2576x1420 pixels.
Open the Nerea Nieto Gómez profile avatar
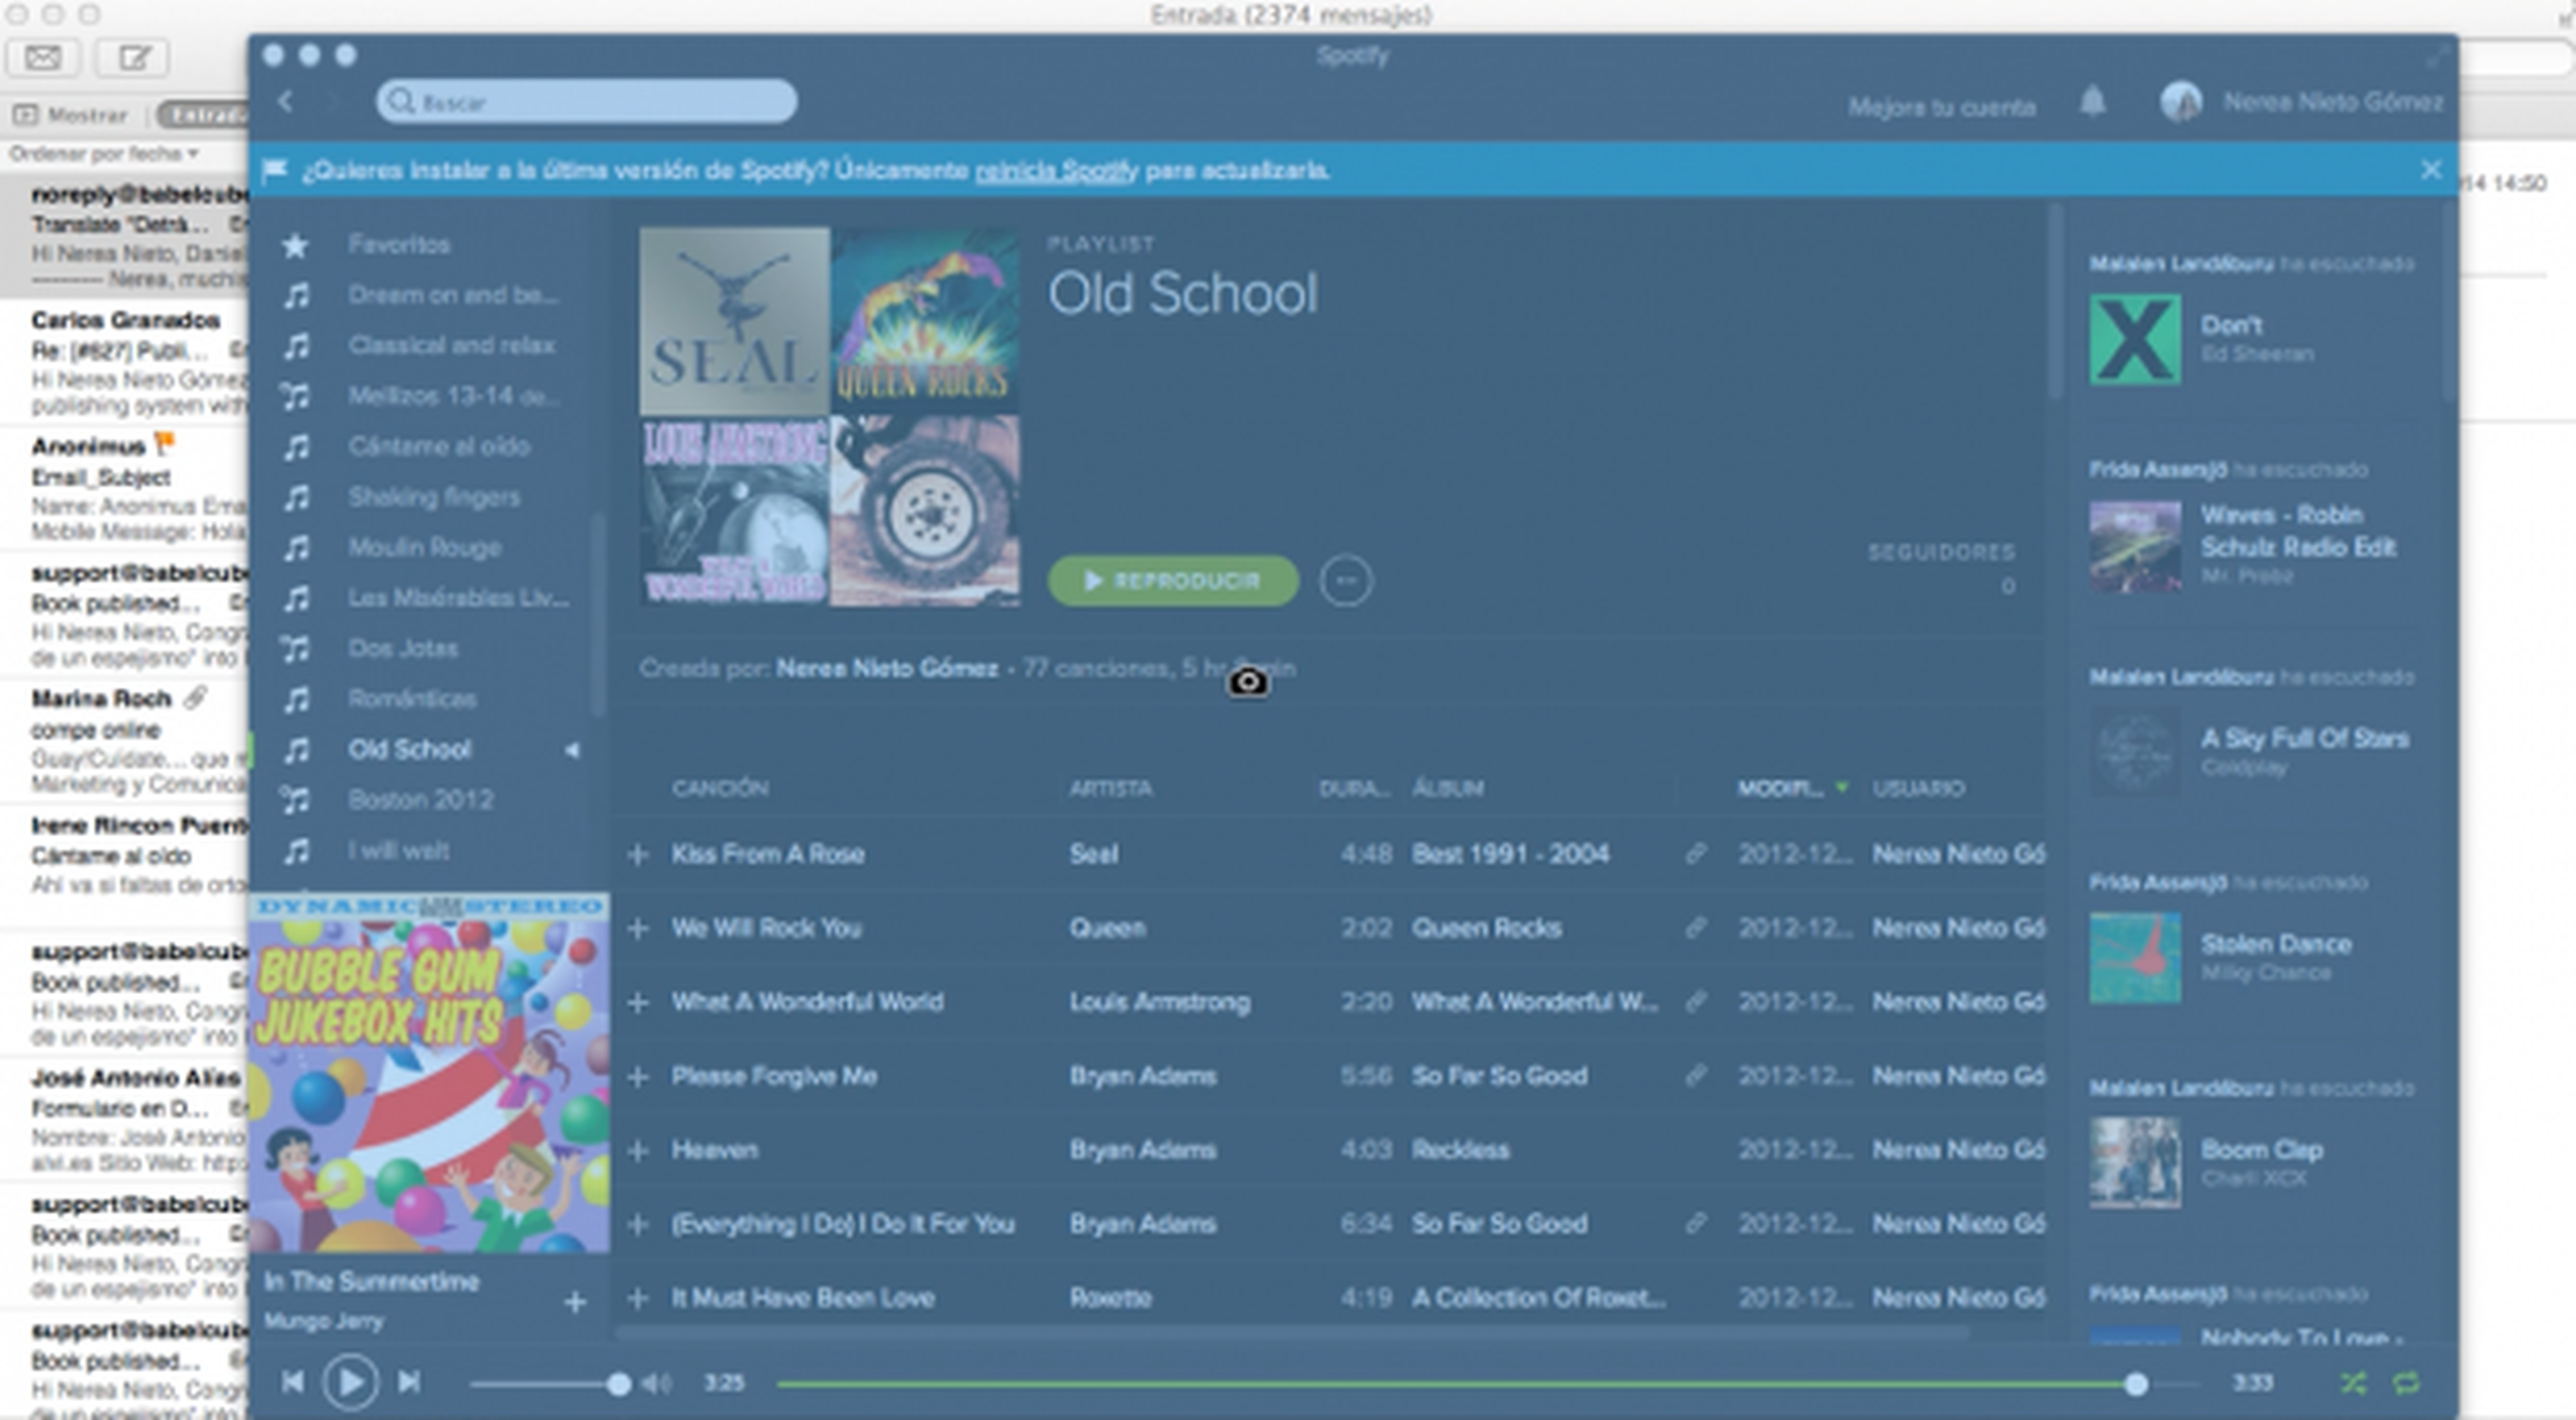pos(2181,102)
